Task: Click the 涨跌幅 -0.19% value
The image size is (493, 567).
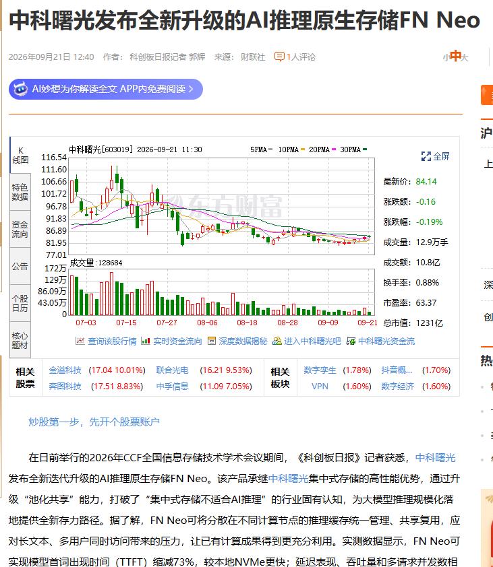Action: pos(429,222)
